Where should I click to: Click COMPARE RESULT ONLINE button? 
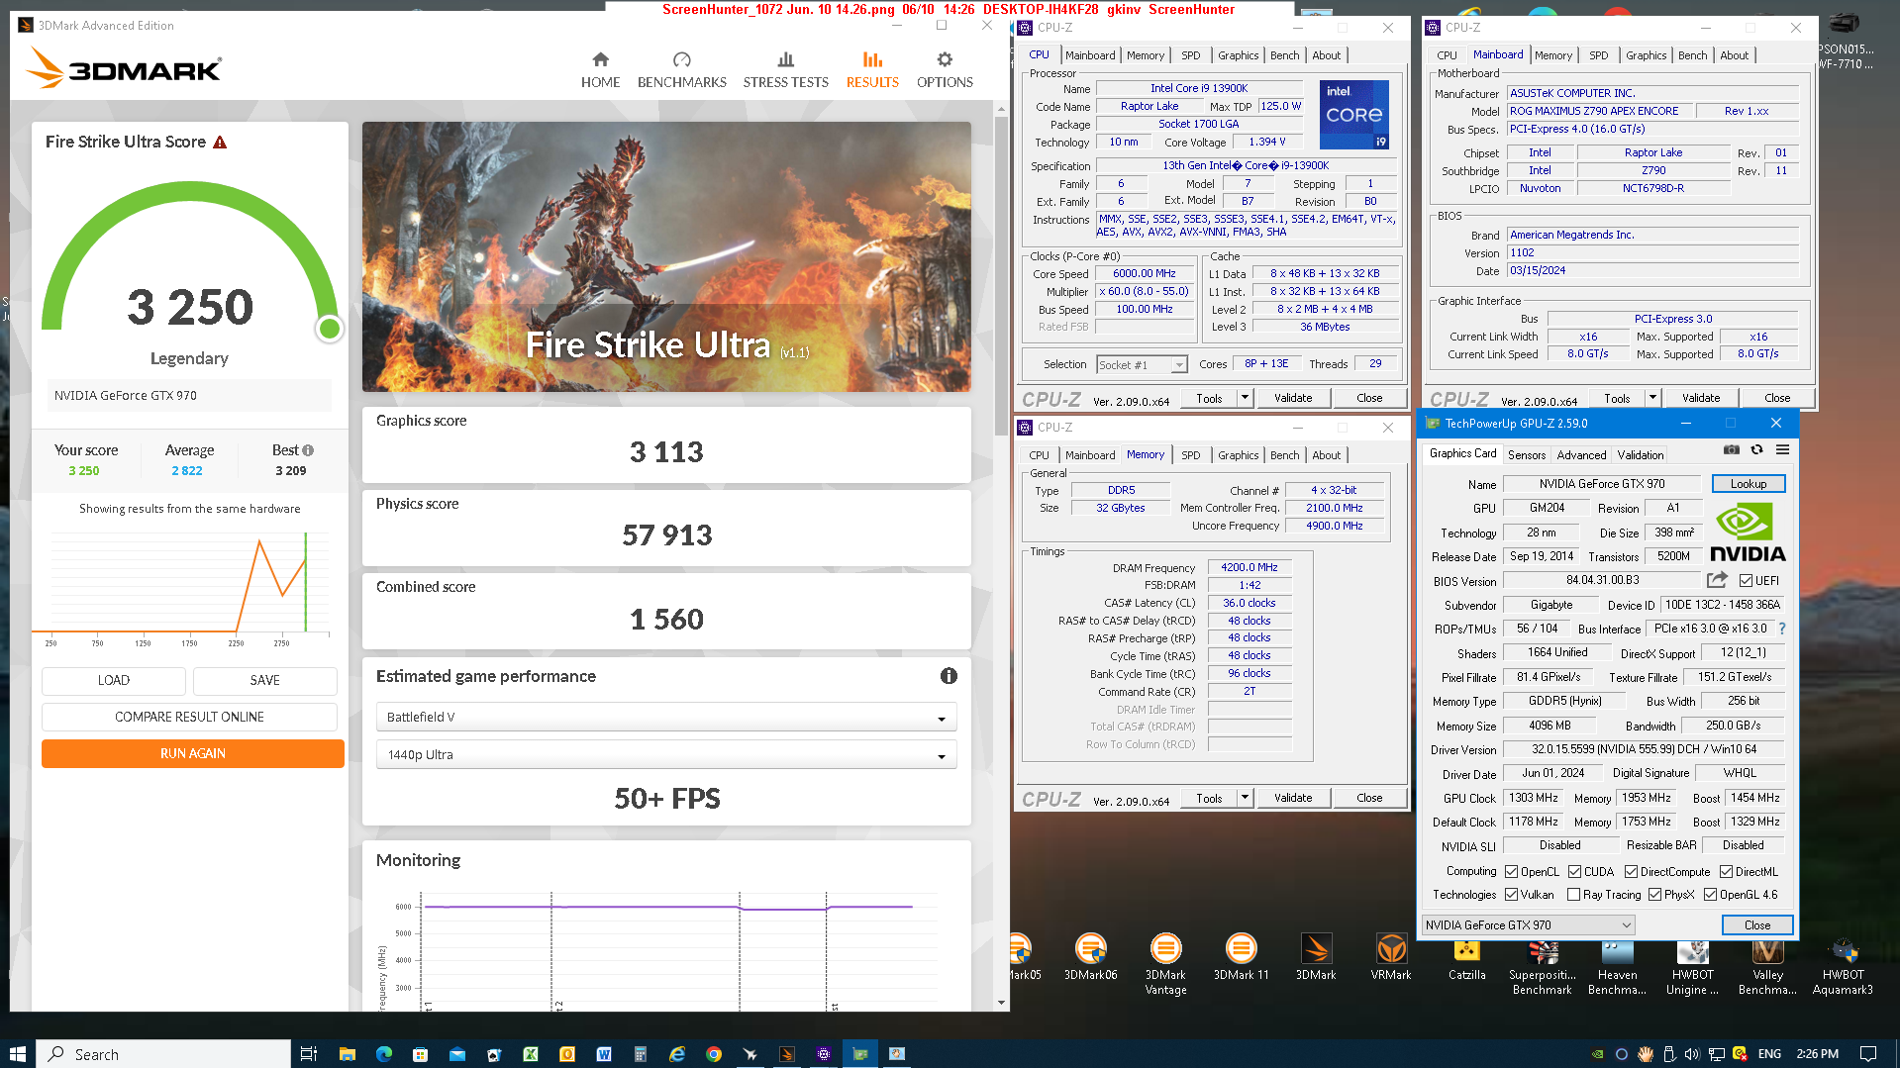189,717
